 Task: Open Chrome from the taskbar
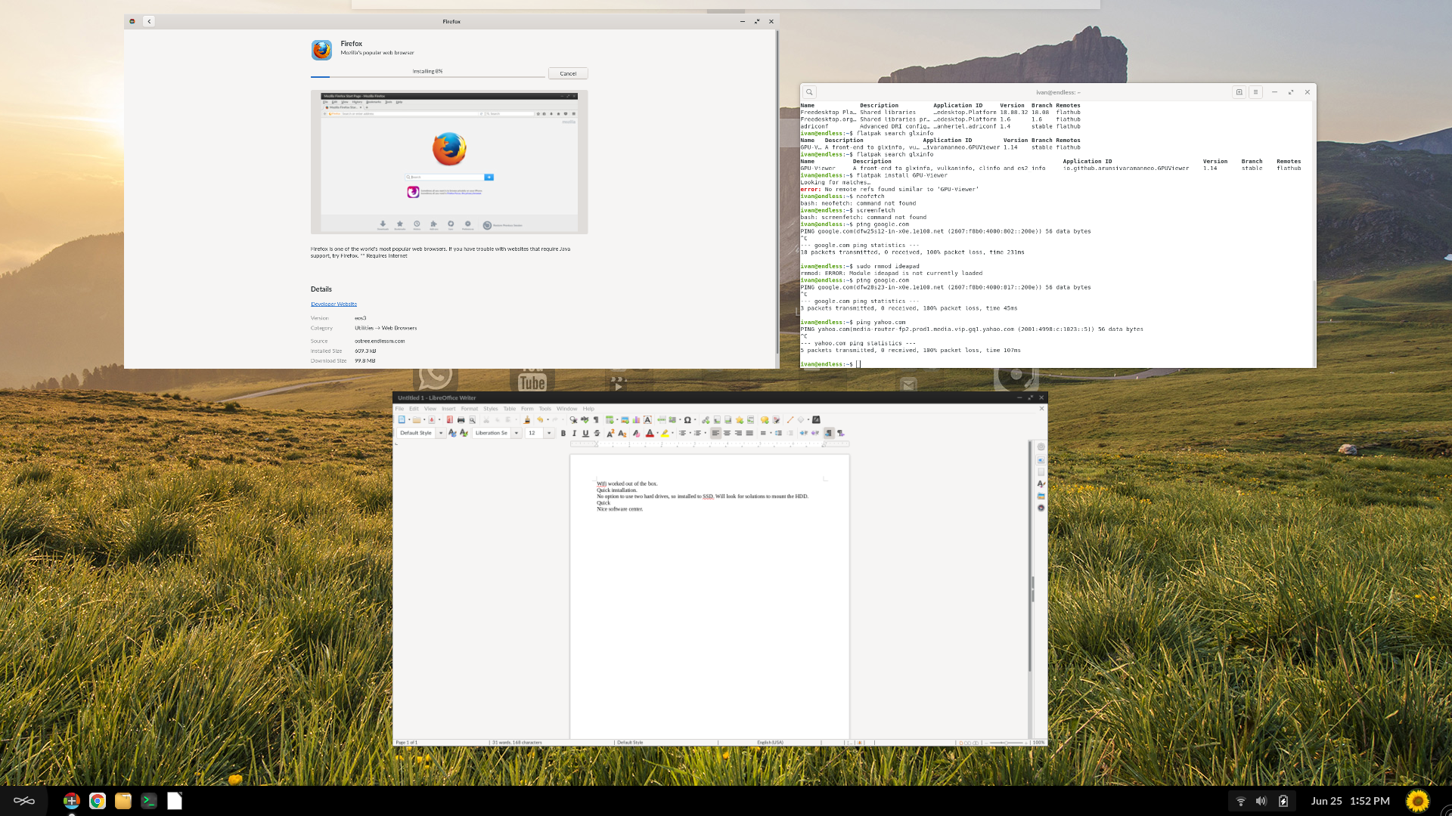pyautogui.click(x=98, y=801)
